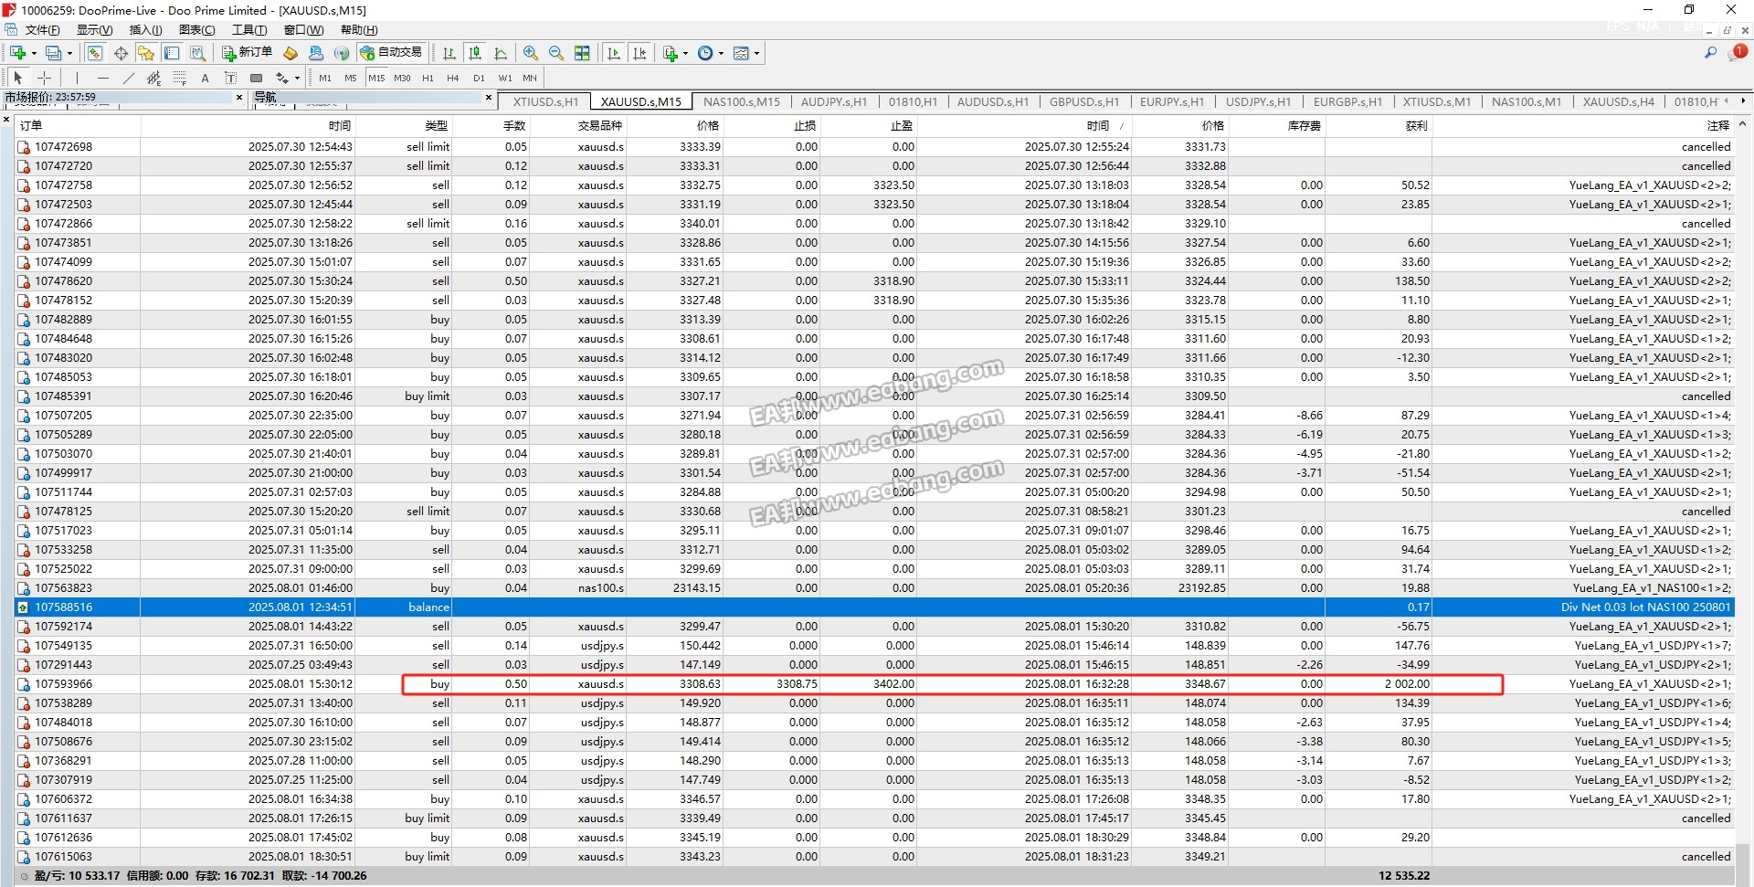1754x887 pixels.
Task: Select the trendline drawing tool
Action: [128, 78]
